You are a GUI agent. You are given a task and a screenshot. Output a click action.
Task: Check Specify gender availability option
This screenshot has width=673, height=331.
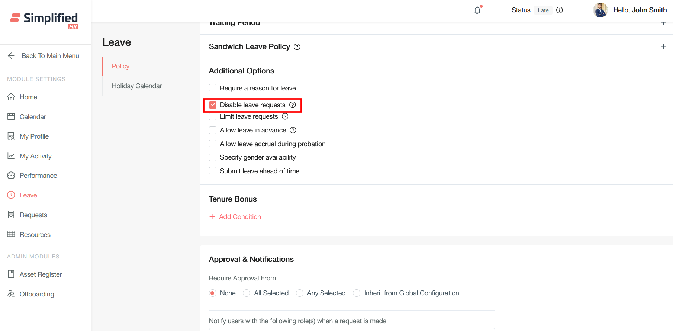tap(213, 157)
